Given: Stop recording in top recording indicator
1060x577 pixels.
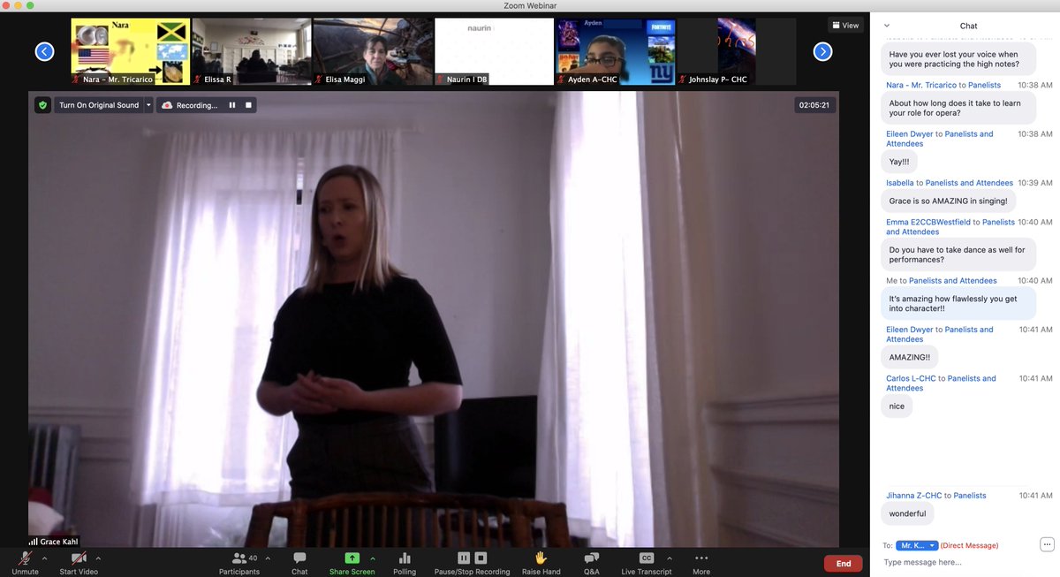Looking at the screenshot, I should 249,105.
